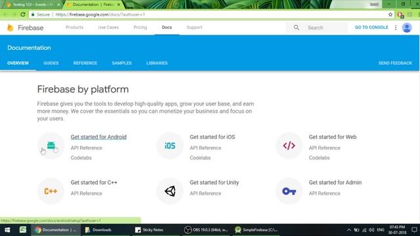Image resolution: width=420 pixels, height=236 pixels.
Task: Switch to the Libraries tab
Action: 157,63
